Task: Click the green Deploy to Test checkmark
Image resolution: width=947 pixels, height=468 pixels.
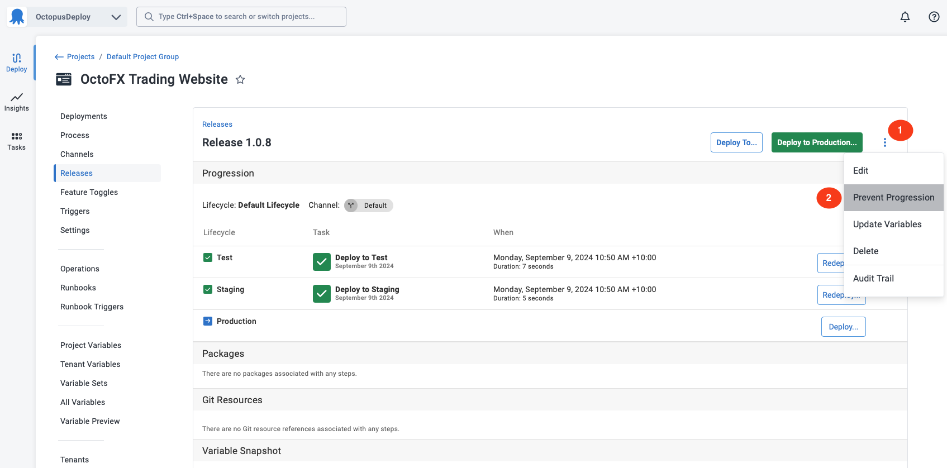Action: [x=322, y=261]
